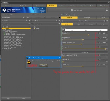The height and width of the screenshot is (101, 110).
Task: Click the circular icon beside Opacity value
Action: coord(99,47)
